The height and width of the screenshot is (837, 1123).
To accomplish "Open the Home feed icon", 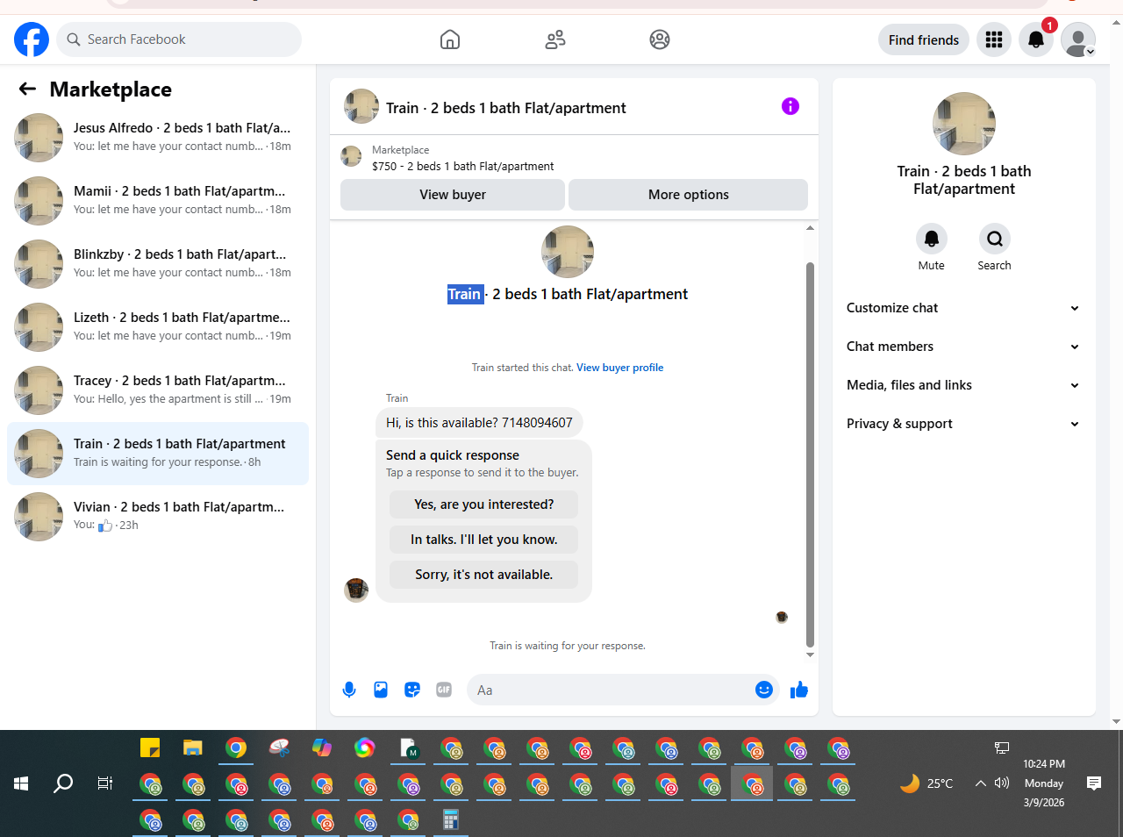I will point(450,39).
